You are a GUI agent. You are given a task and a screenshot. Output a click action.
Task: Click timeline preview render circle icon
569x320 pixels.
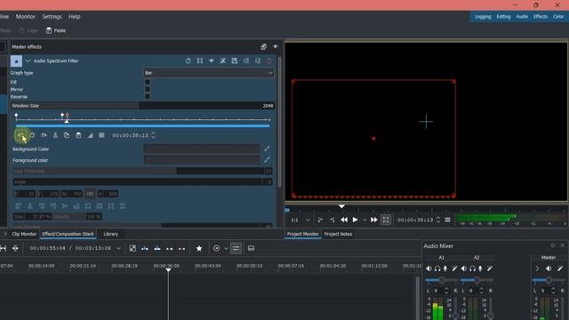click(x=217, y=249)
